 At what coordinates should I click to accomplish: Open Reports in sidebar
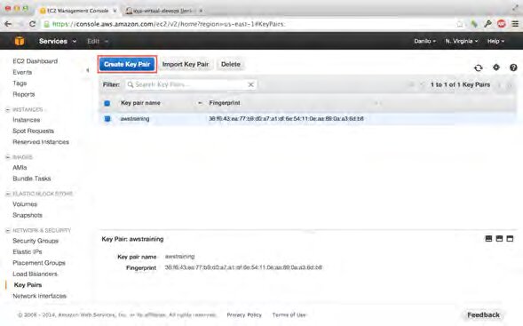click(x=24, y=94)
